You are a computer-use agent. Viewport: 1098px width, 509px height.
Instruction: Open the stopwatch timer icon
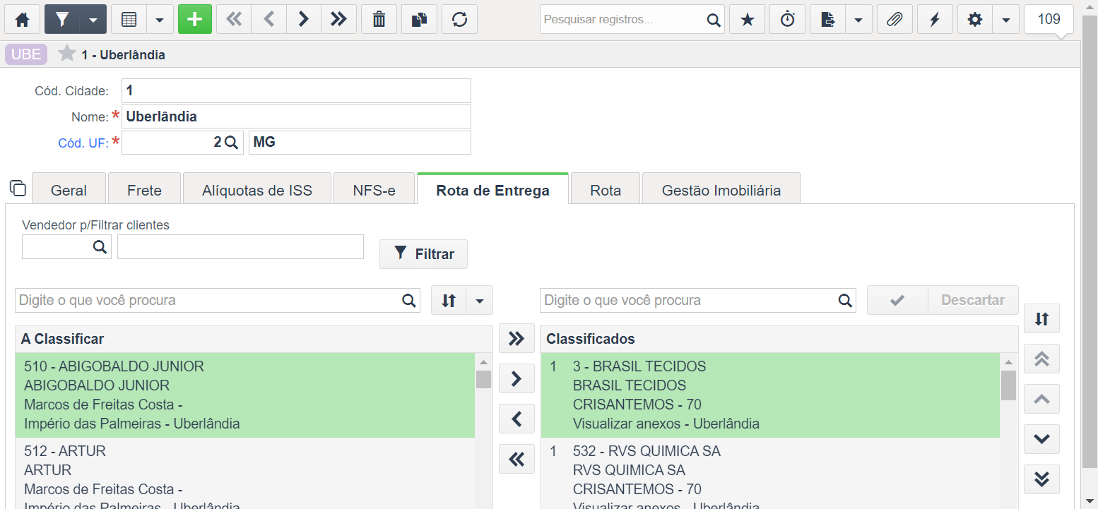click(787, 20)
